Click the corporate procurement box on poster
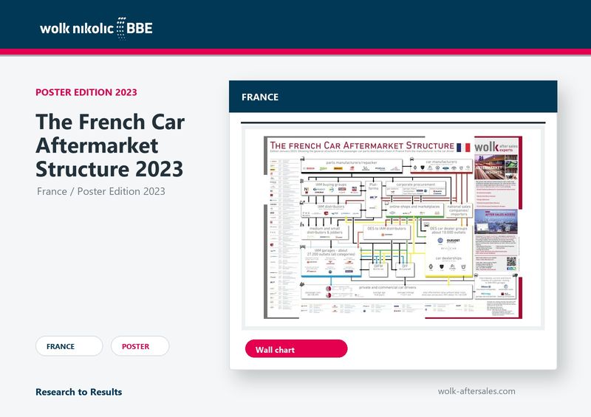 [x=416, y=189]
